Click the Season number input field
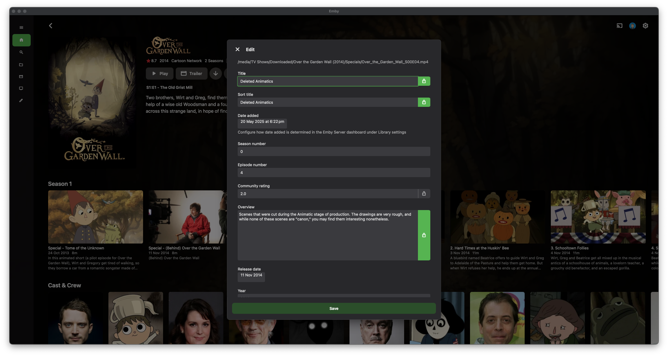 (334, 152)
